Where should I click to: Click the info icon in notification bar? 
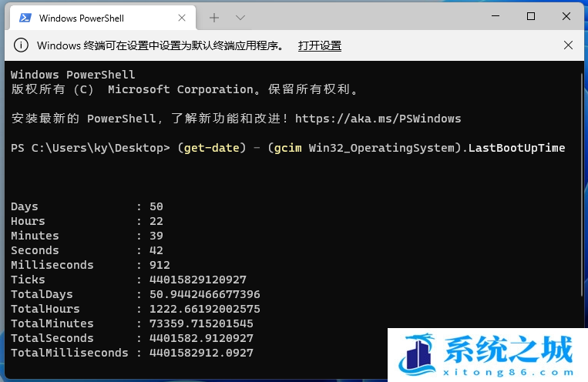tap(22, 45)
